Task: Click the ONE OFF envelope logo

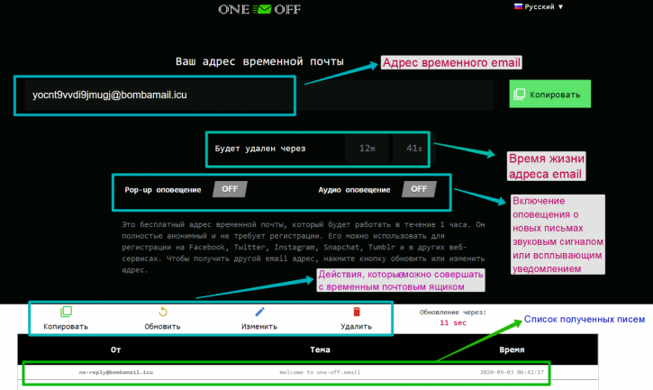Action: (259, 9)
